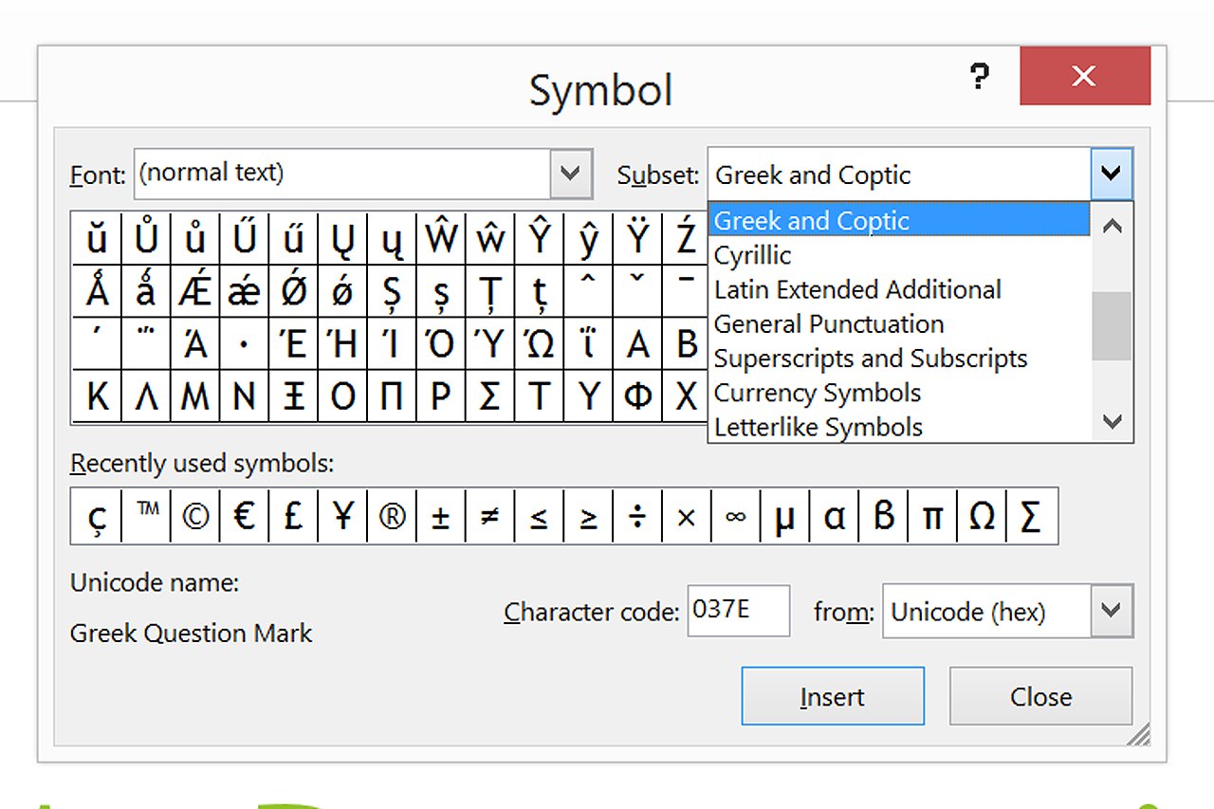Screen dimensions: 1214x809
Task: Choose the yen ¥ recent symbol
Action: (x=343, y=516)
